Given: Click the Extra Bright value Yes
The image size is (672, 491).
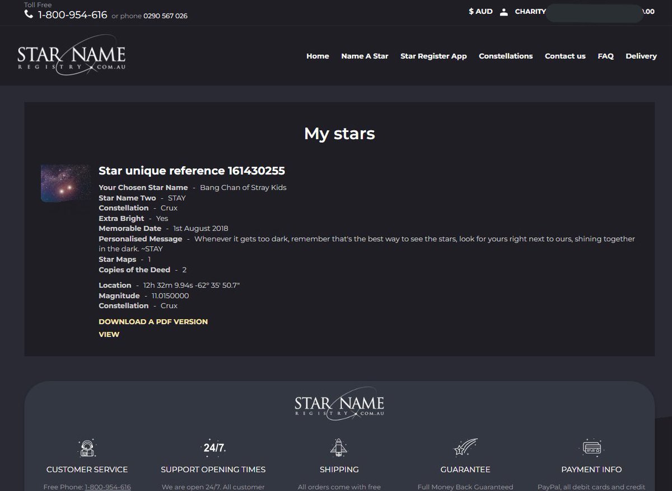Looking at the screenshot, I should 162,219.
